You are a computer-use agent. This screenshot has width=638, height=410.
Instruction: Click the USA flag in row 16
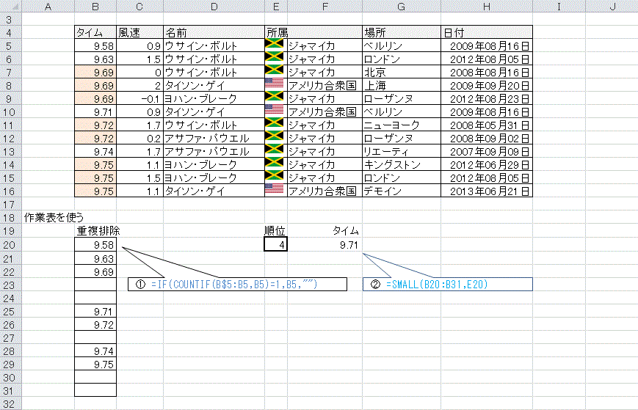coord(274,190)
